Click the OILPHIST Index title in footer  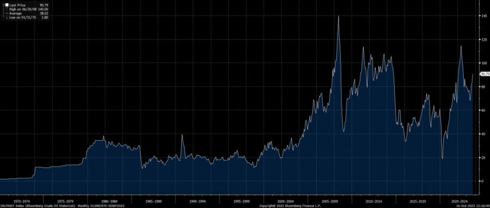click(10, 206)
